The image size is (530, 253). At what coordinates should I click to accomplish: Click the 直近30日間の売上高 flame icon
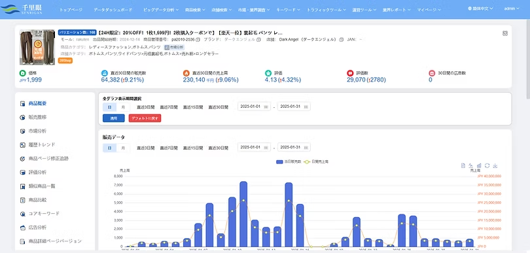(x=186, y=73)
